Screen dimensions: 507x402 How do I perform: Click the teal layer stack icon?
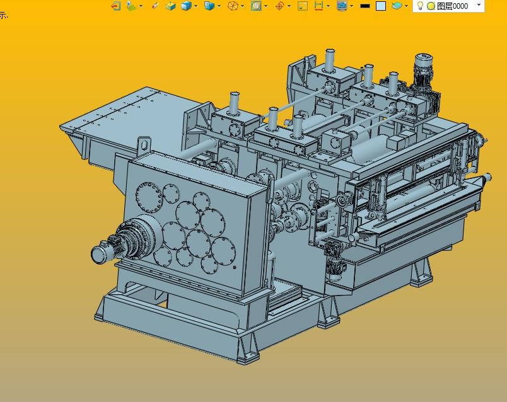(x=397, y=6)
